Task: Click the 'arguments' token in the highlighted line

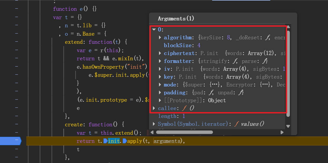Action: pyautogui.click(x=167, y=141)
